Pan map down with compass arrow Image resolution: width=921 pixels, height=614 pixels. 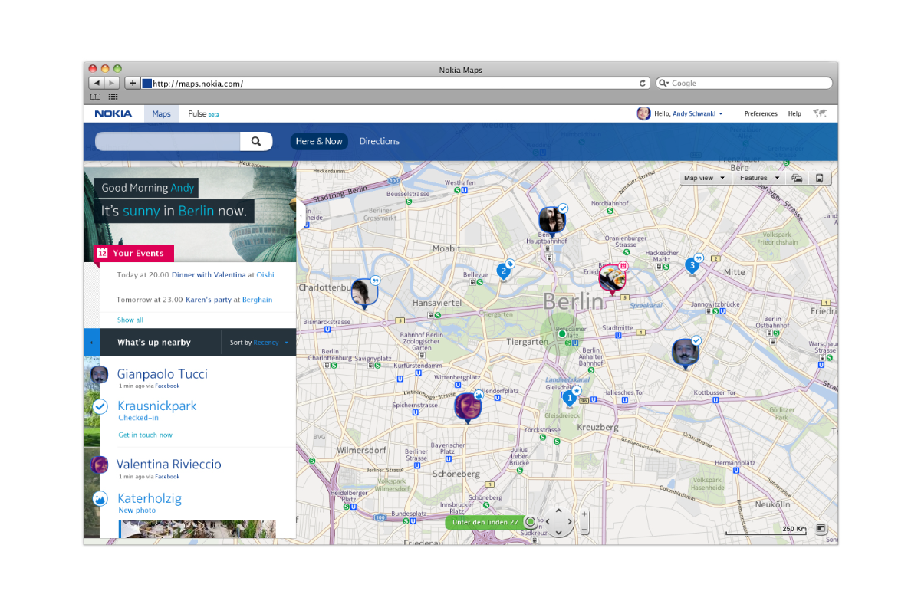pos(559,531)
